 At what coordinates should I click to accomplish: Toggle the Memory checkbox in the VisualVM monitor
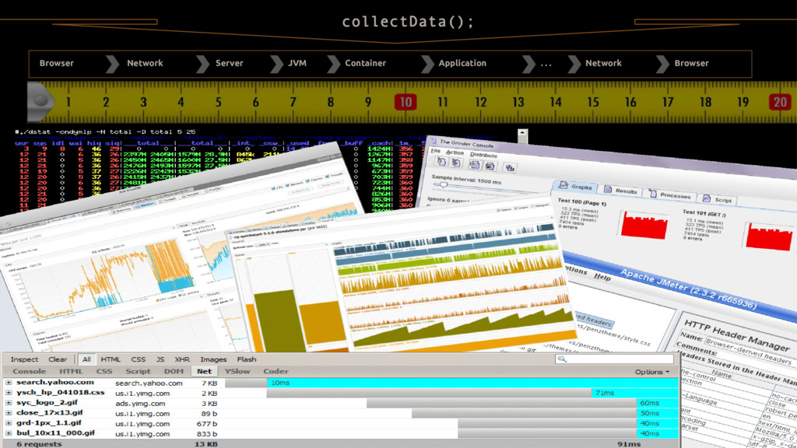coord(287,184)
